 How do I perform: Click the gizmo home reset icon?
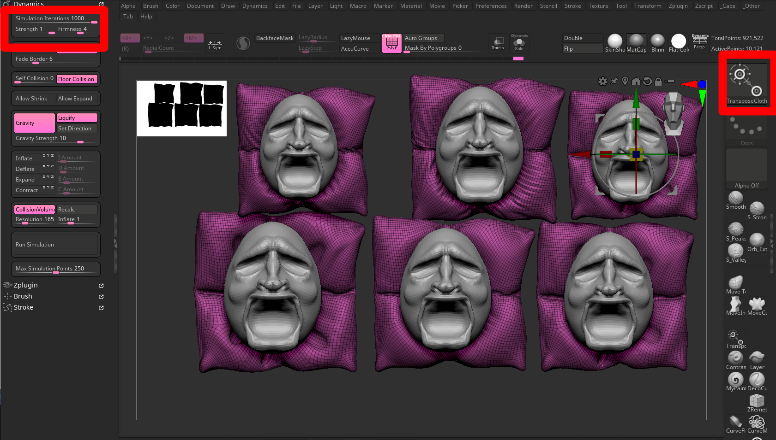coord(636,82)
